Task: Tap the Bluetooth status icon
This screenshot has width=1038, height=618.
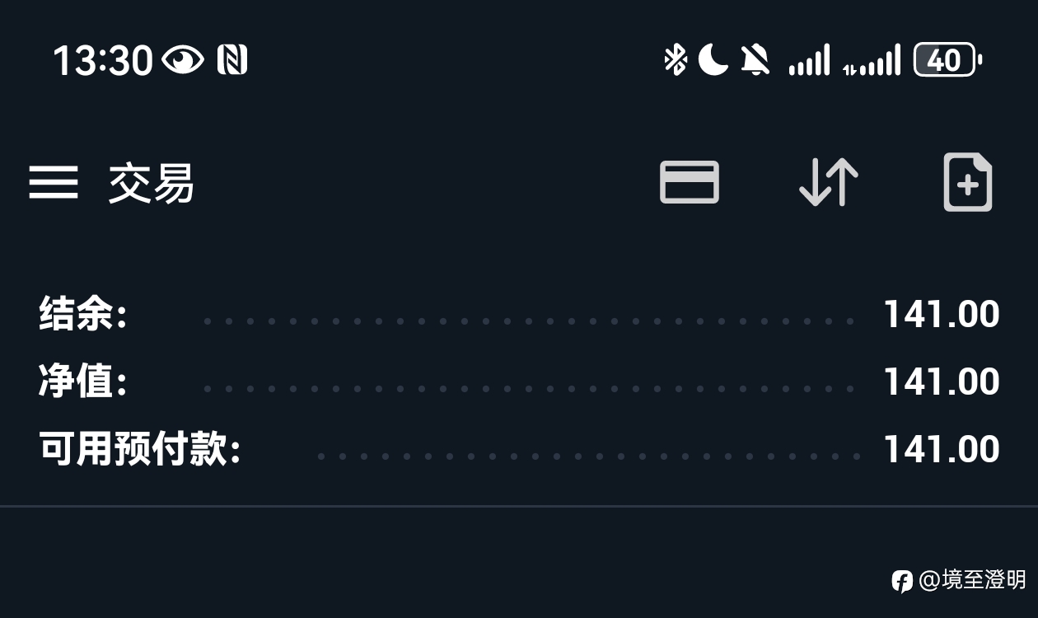Action: [x=676, y=60]
